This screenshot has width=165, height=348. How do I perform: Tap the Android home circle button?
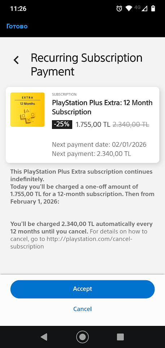pos(82,337)
